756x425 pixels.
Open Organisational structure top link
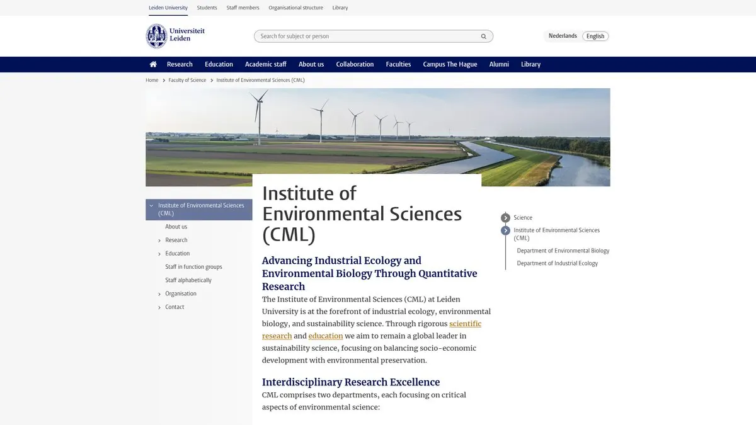[295, 8]
